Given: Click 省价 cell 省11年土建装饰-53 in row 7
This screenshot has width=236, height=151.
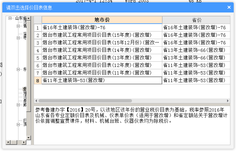Looking at the screenshot, I should [196, 73].
